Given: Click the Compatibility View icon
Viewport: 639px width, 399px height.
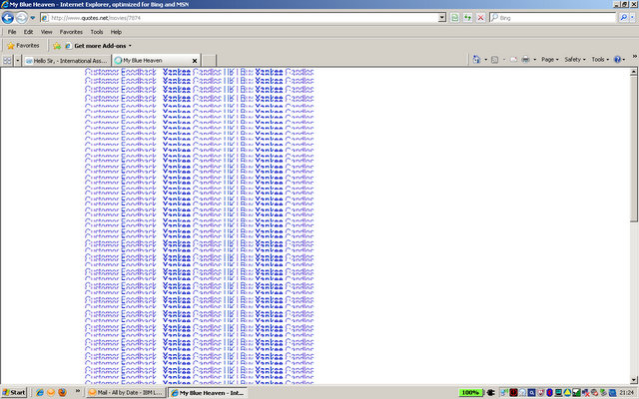Looking at the screenshot, I should 455,18.
